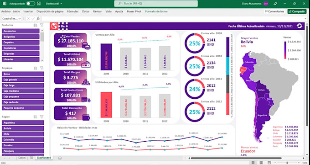
Task: Select Carpetas in Productos slicer
Action: 21,42
